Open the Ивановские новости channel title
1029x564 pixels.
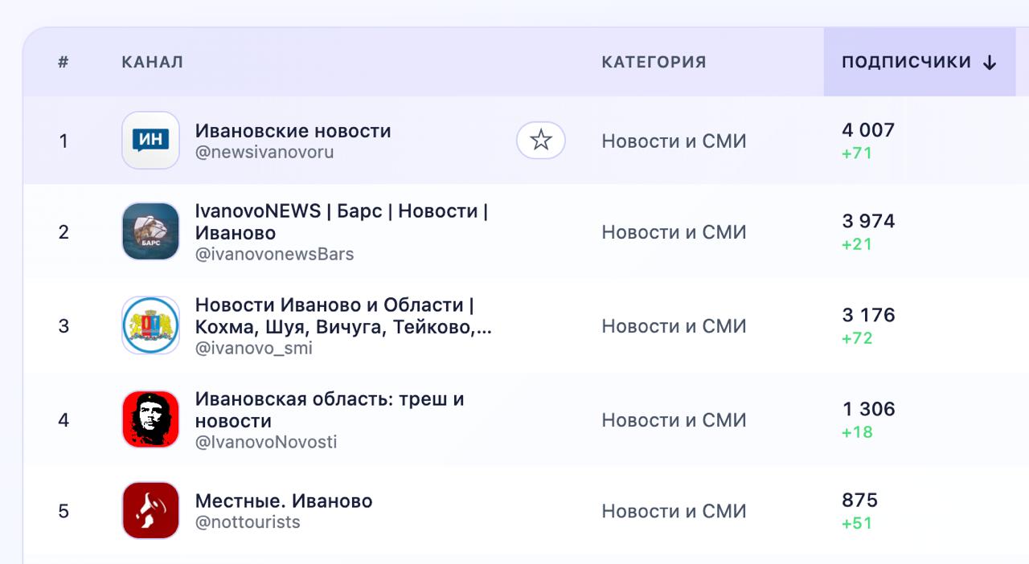tap(293, 131)
